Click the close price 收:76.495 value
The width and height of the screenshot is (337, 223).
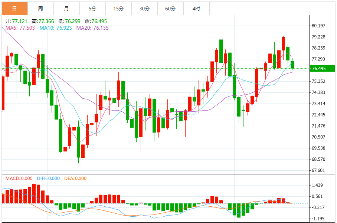click(96, 21)
